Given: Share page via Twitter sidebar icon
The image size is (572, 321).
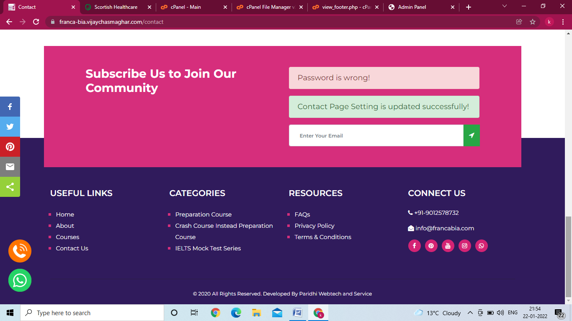Looking at the screenshot, I should point(10,127).
